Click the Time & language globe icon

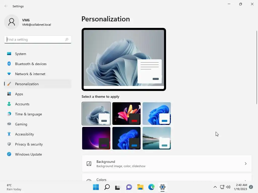pyautogui.click(x=9, y=114)
